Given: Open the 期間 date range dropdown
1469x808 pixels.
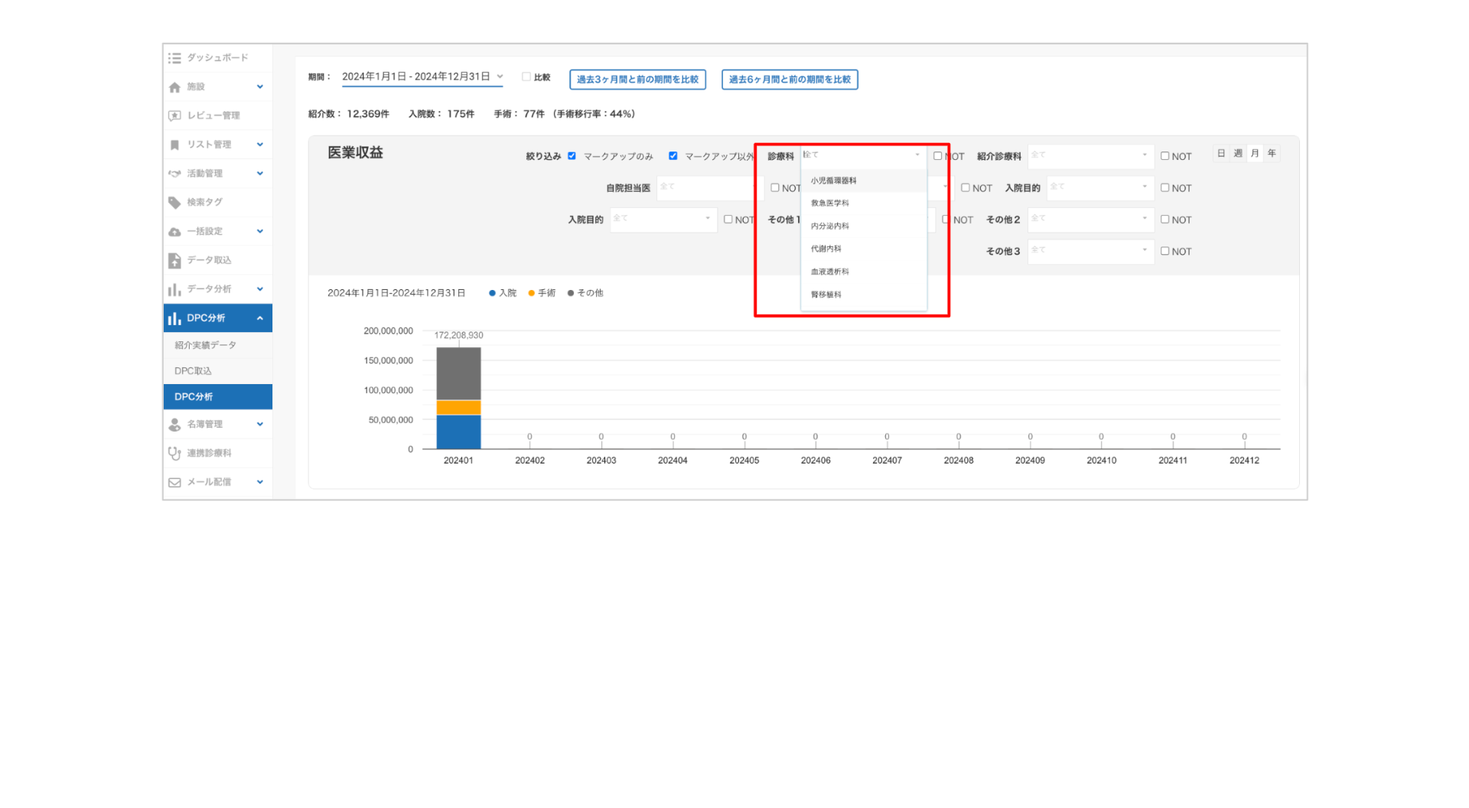Looking at the screenshot, I should 422,77.
